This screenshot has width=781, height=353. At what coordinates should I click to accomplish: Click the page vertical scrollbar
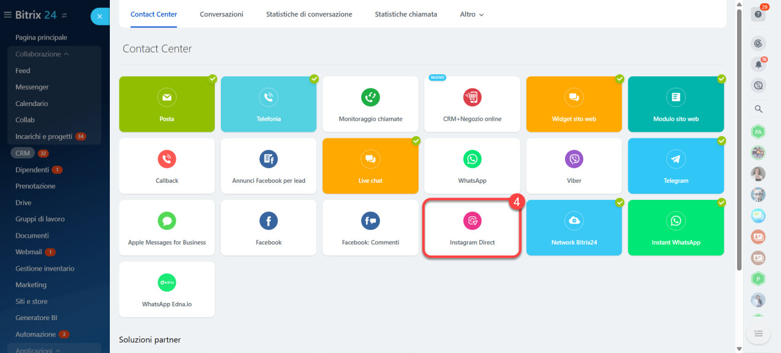[x=740, y=140]
